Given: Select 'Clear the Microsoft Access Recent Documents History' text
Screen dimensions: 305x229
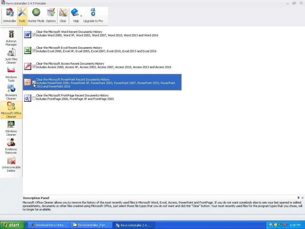Looking at the screenshot, I should (x=70, y=64).
